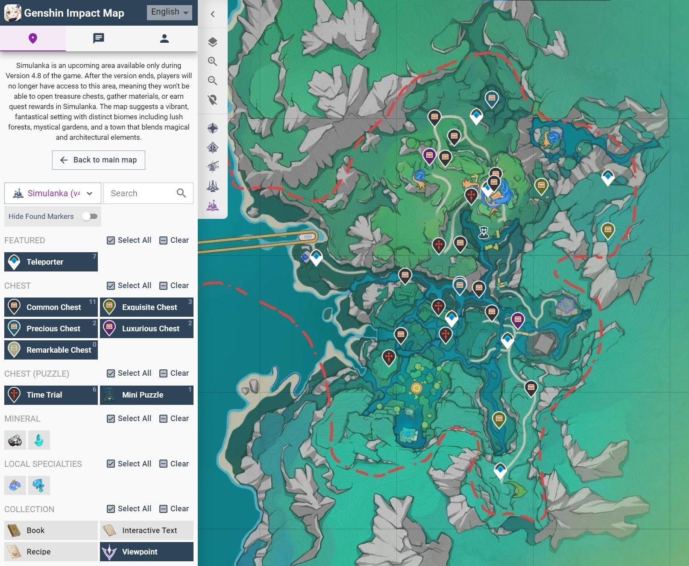Check Select All for Local Specialties
This screenshot has height=566, width=689.
(129, 464)
